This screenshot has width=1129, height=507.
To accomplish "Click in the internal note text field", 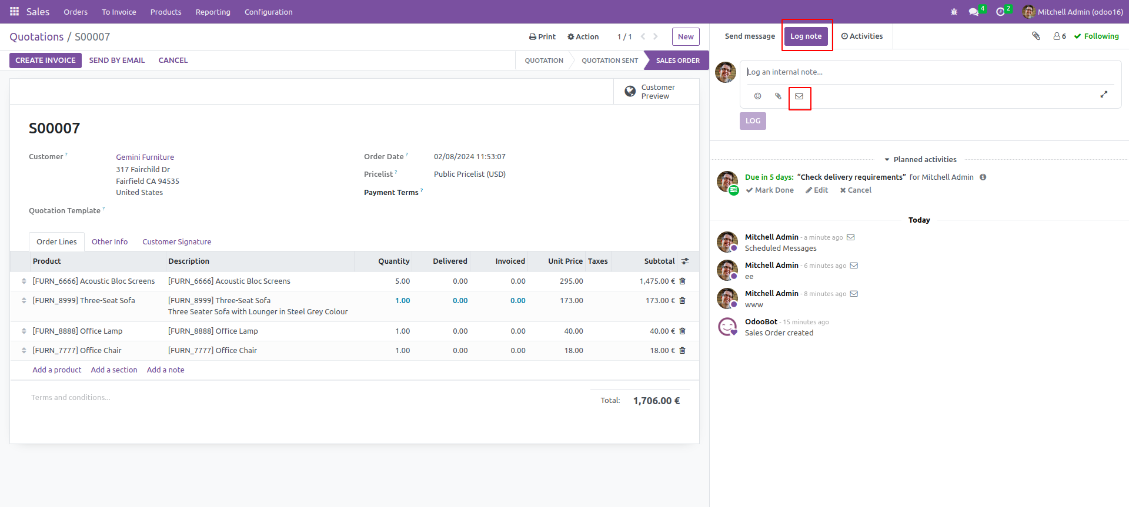I will click(x=929, y=72).
